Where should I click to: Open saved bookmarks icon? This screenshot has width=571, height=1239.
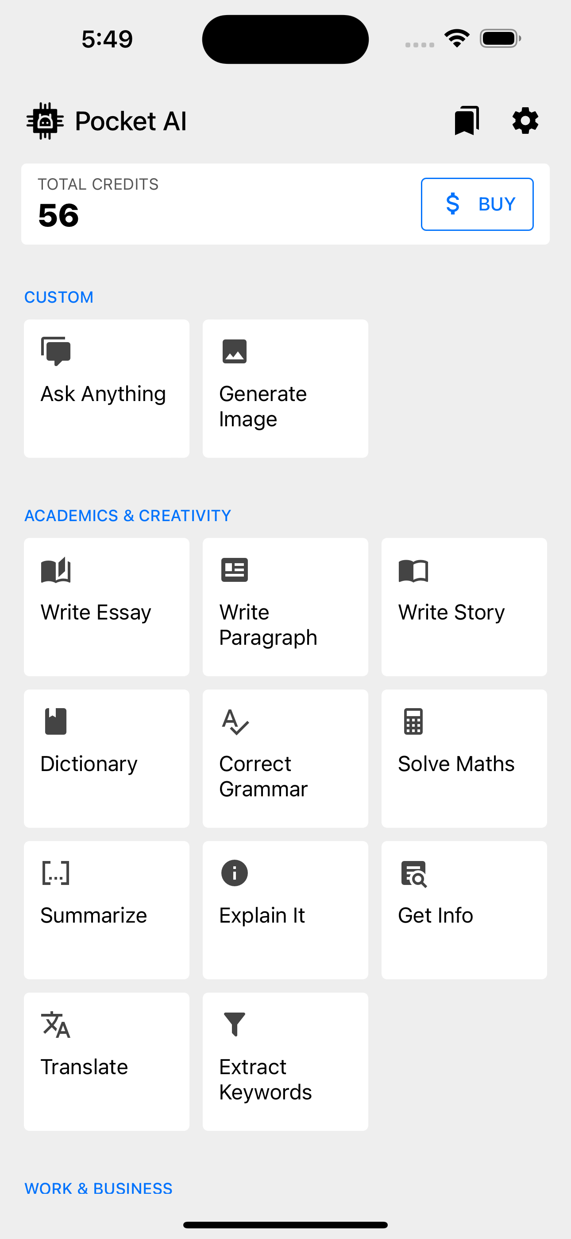click(467, 121)
